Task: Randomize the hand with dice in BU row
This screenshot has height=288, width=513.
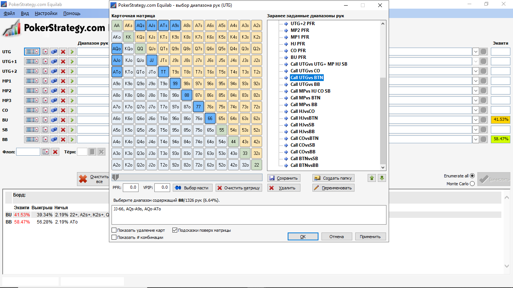Action: pos(54,120)
